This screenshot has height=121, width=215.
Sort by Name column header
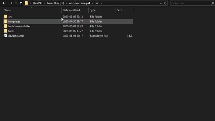click(x=7, y=10)
